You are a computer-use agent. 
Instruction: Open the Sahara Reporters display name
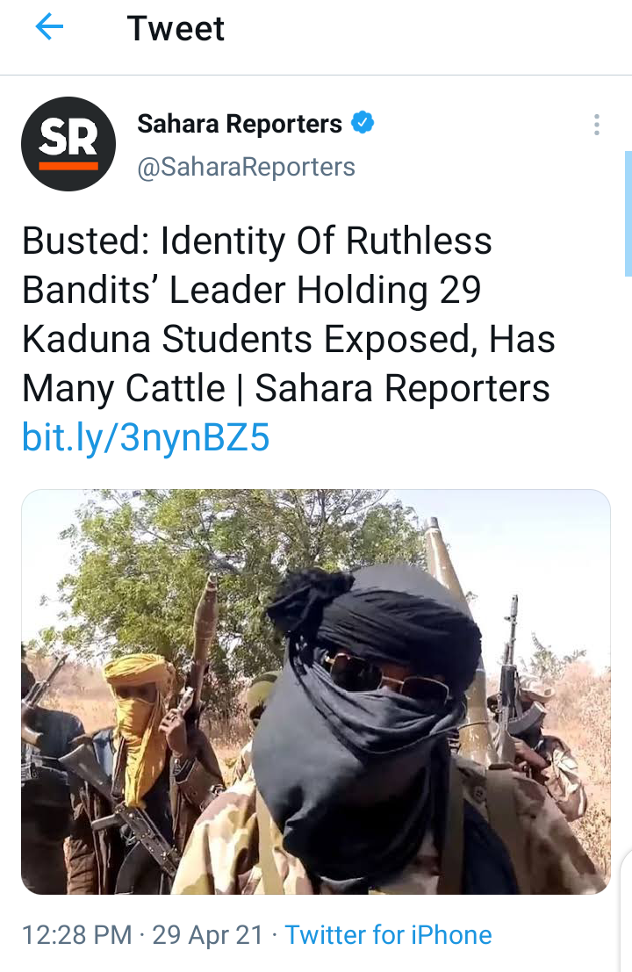point(239,124)
